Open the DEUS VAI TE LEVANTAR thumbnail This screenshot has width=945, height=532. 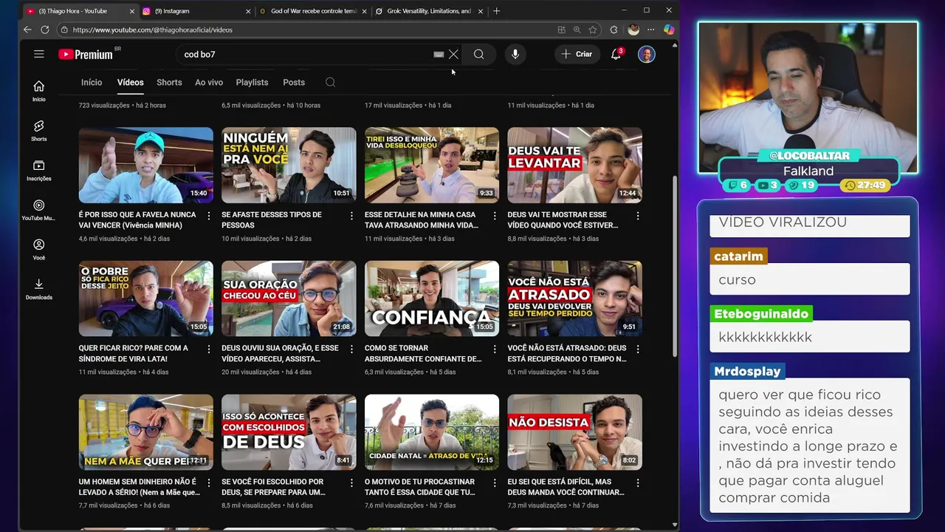pyautogui.click(x=574, y=165)
